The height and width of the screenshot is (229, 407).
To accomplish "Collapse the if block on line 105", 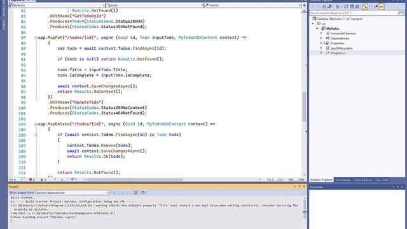I will point(36,135).
